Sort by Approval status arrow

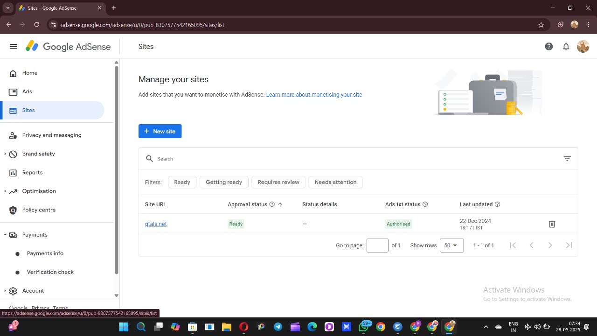point(280,204)
